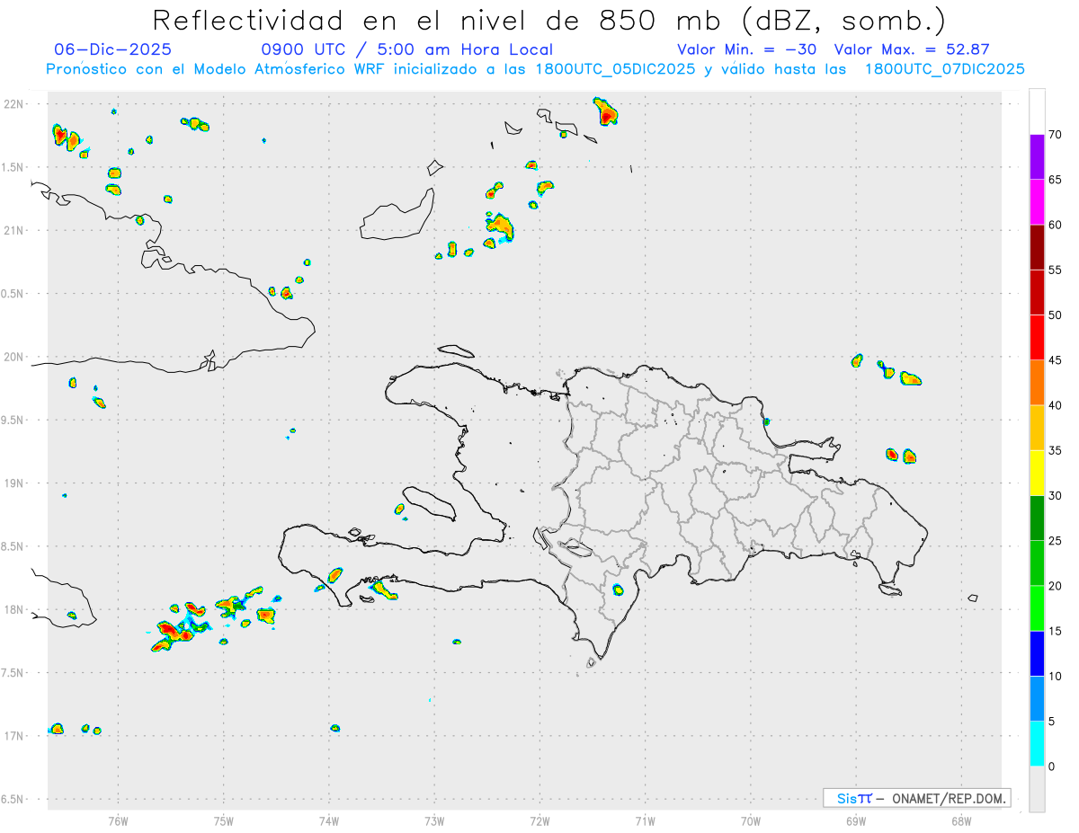Screen dimensions: 1079x833
Task: Pick the dark blue 10-15 dBZ segment
Action: (x=1037, y=653)
